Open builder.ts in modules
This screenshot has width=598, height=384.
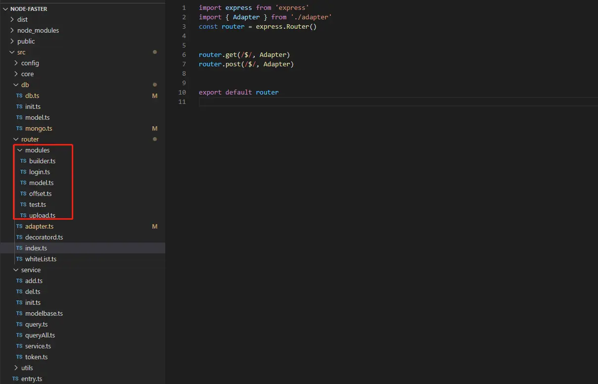[42, 161]
